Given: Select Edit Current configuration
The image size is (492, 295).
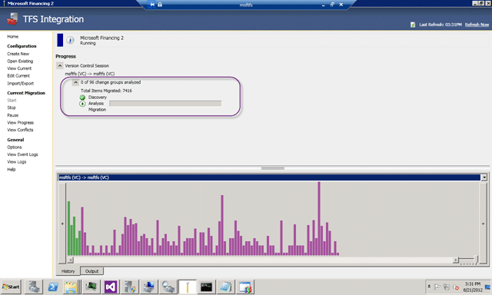Looking at the screenshot, I should point(18,75).
